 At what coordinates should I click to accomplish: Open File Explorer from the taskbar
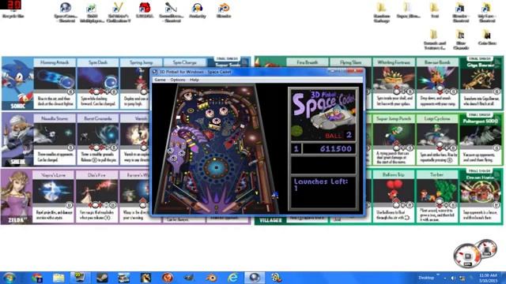coord(59,278)
